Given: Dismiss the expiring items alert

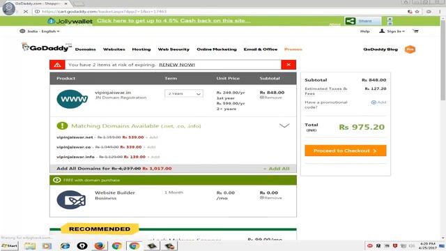Looking at the screenshot, I should [x=289, y=65].
